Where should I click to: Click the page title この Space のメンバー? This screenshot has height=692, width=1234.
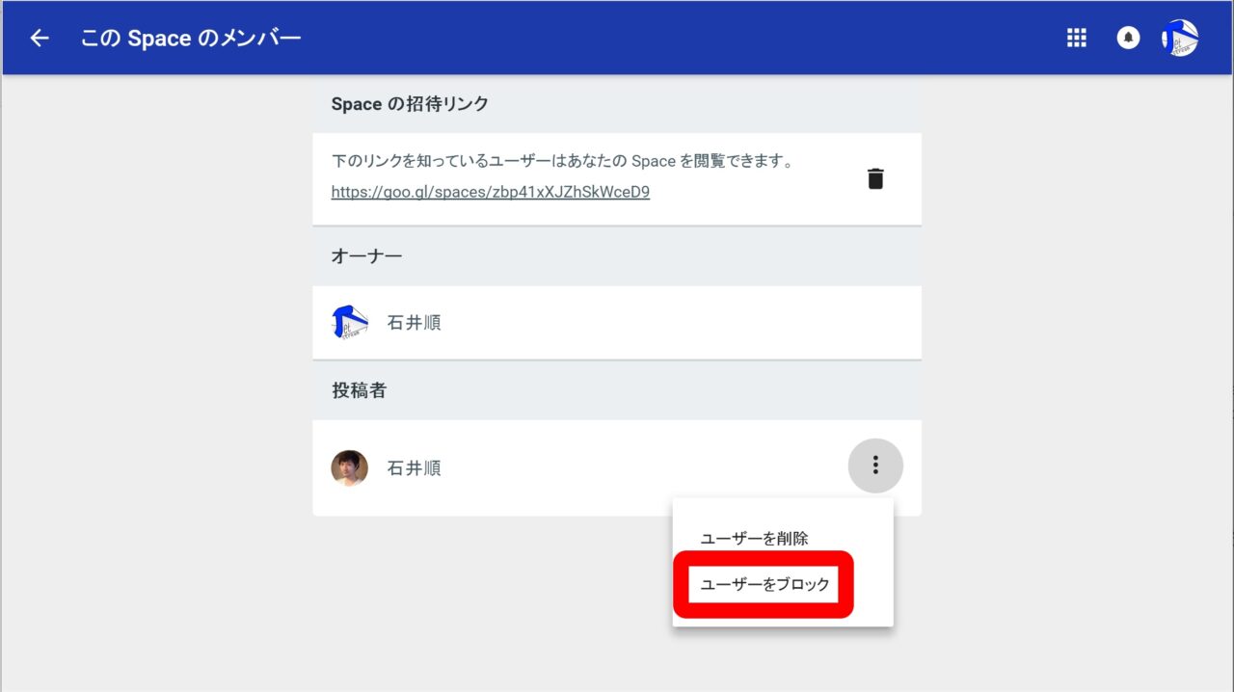[x=191, y=39]
